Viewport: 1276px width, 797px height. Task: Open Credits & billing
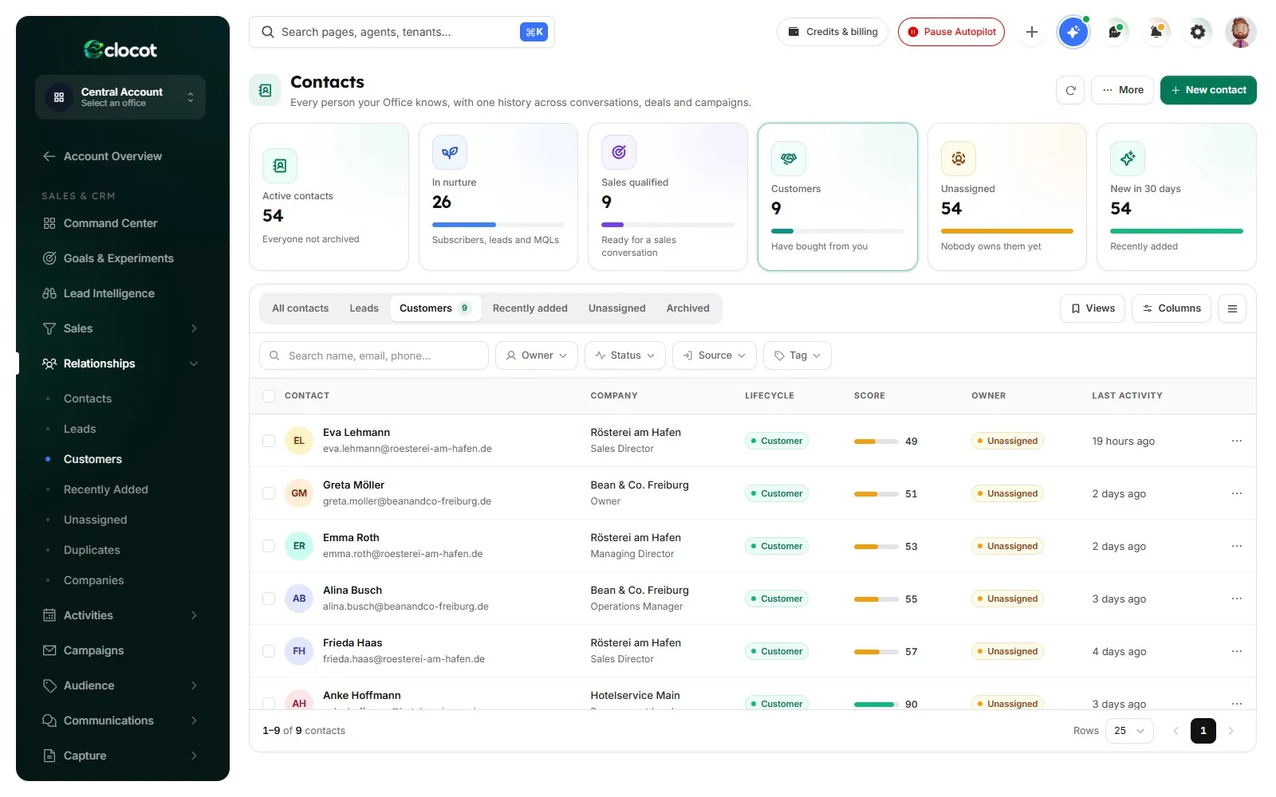[833, 32]
